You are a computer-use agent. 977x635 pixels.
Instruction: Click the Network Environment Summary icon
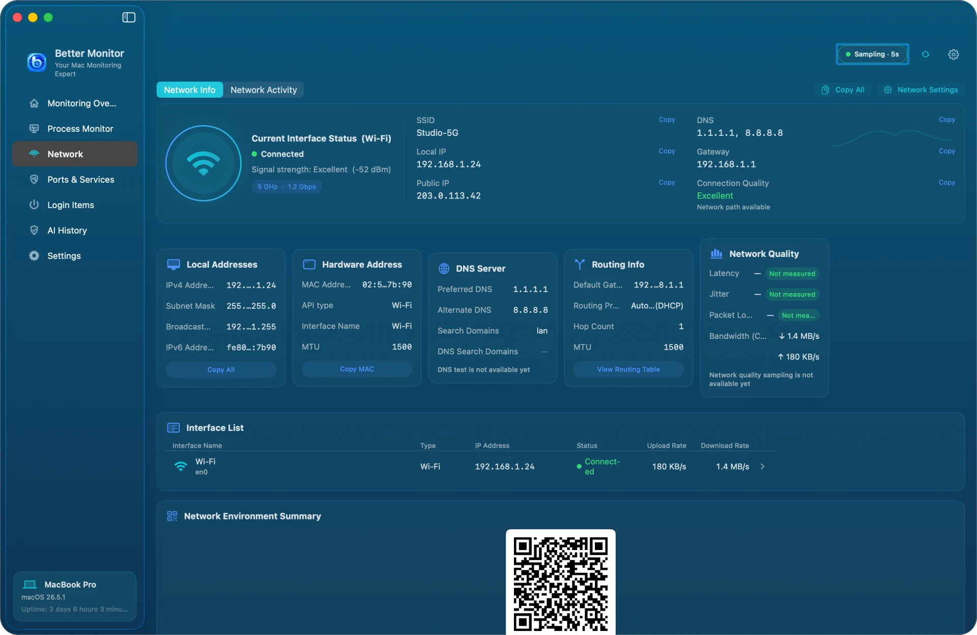tap(172, 516)
